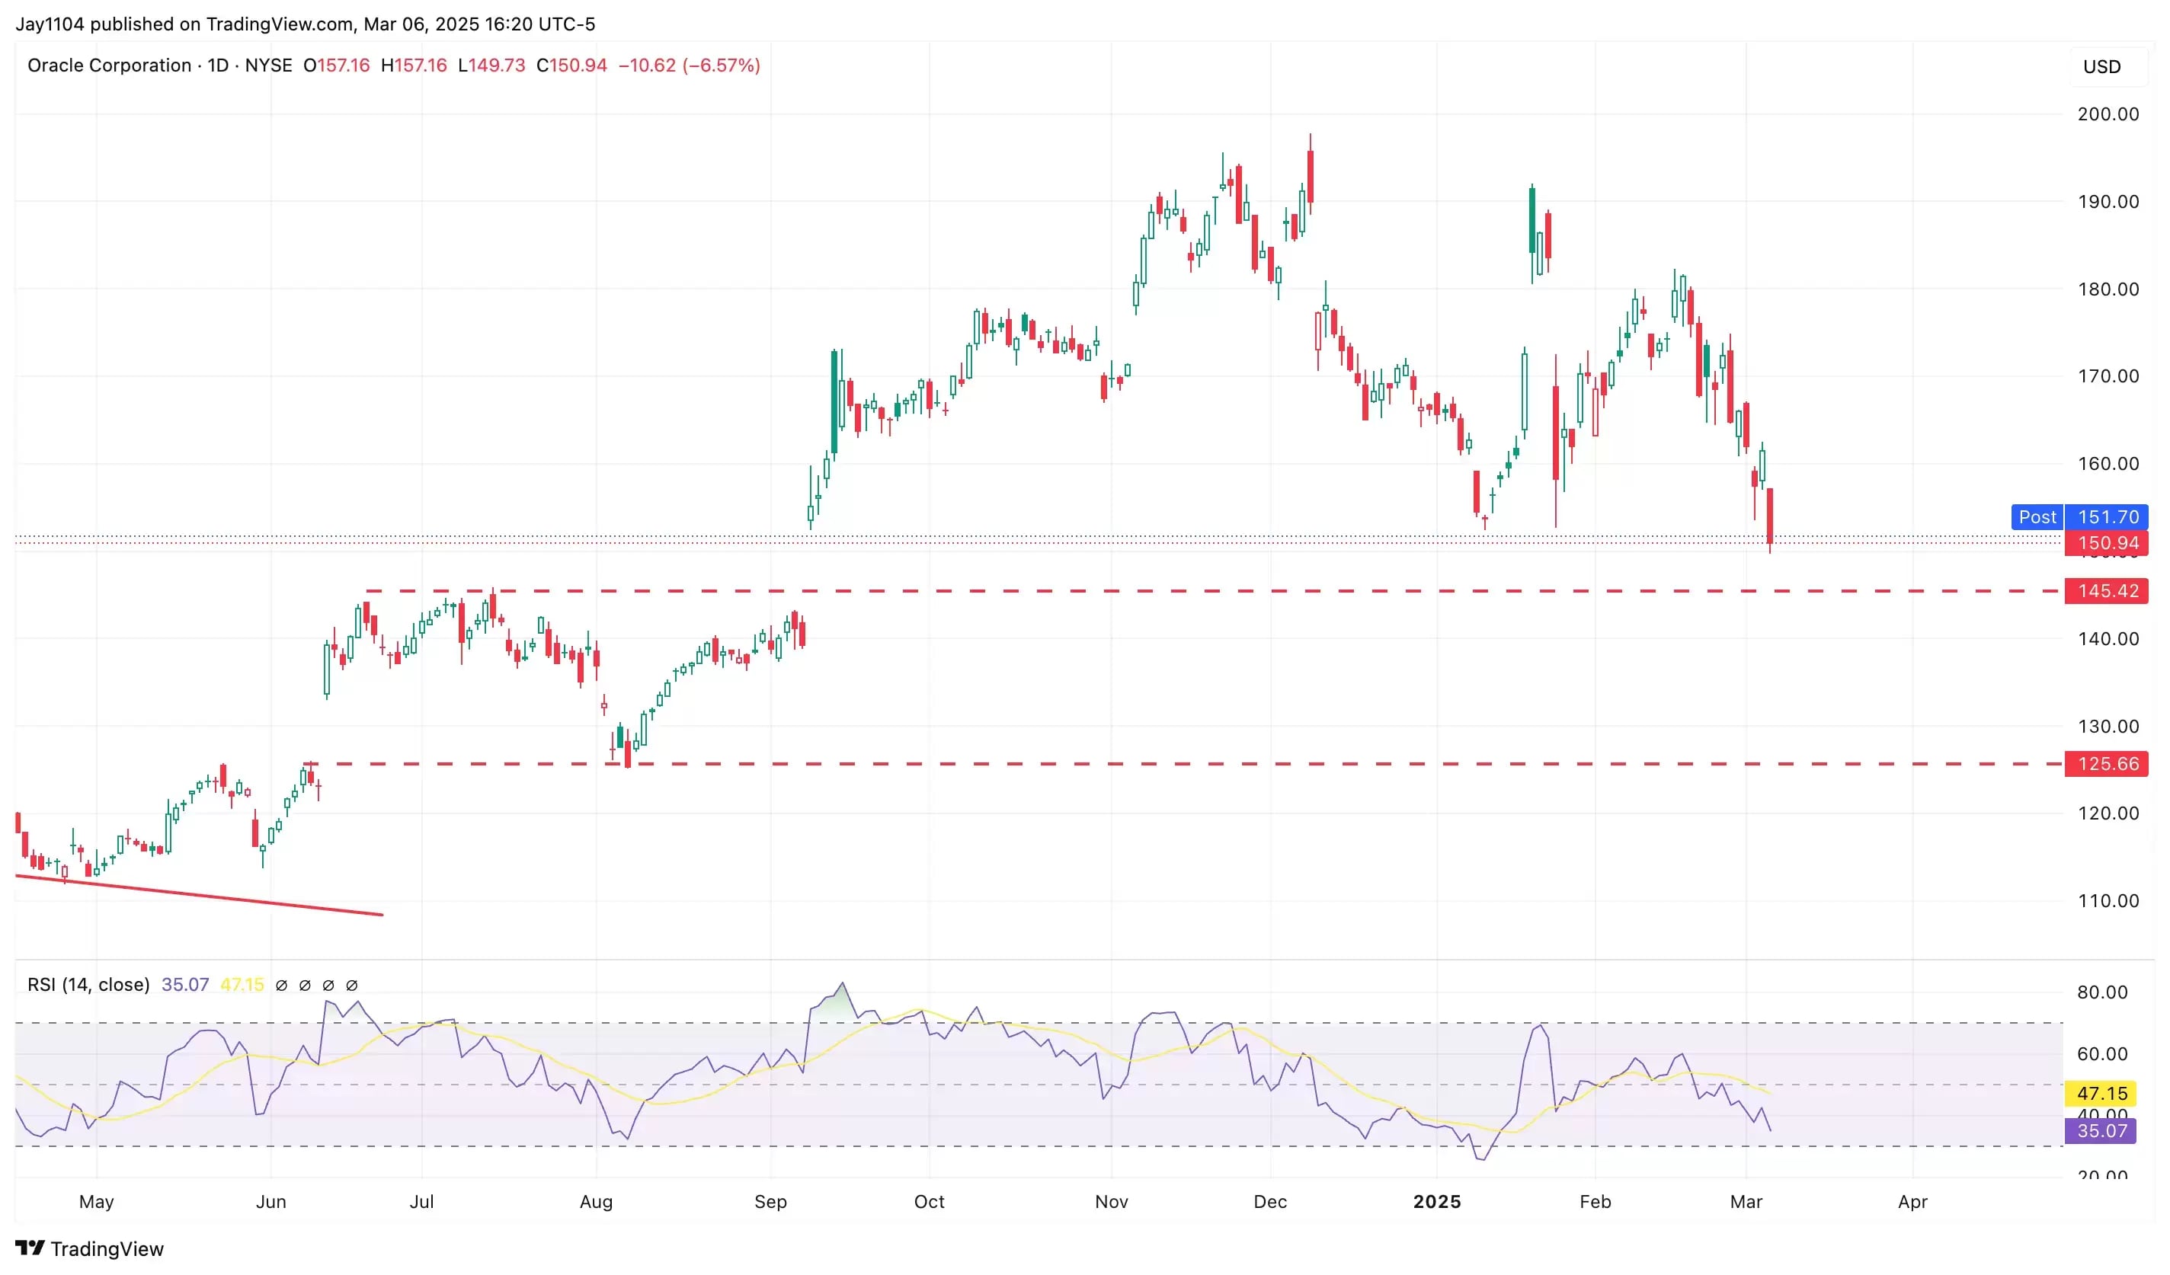Click the 60.00 RSI axis label
The width and height of the screenshot is (2170, 1275).
tap(2102, 1054)
